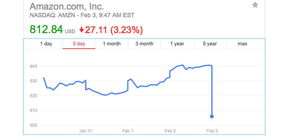Click the USD currency label

(x=70, y=32)
